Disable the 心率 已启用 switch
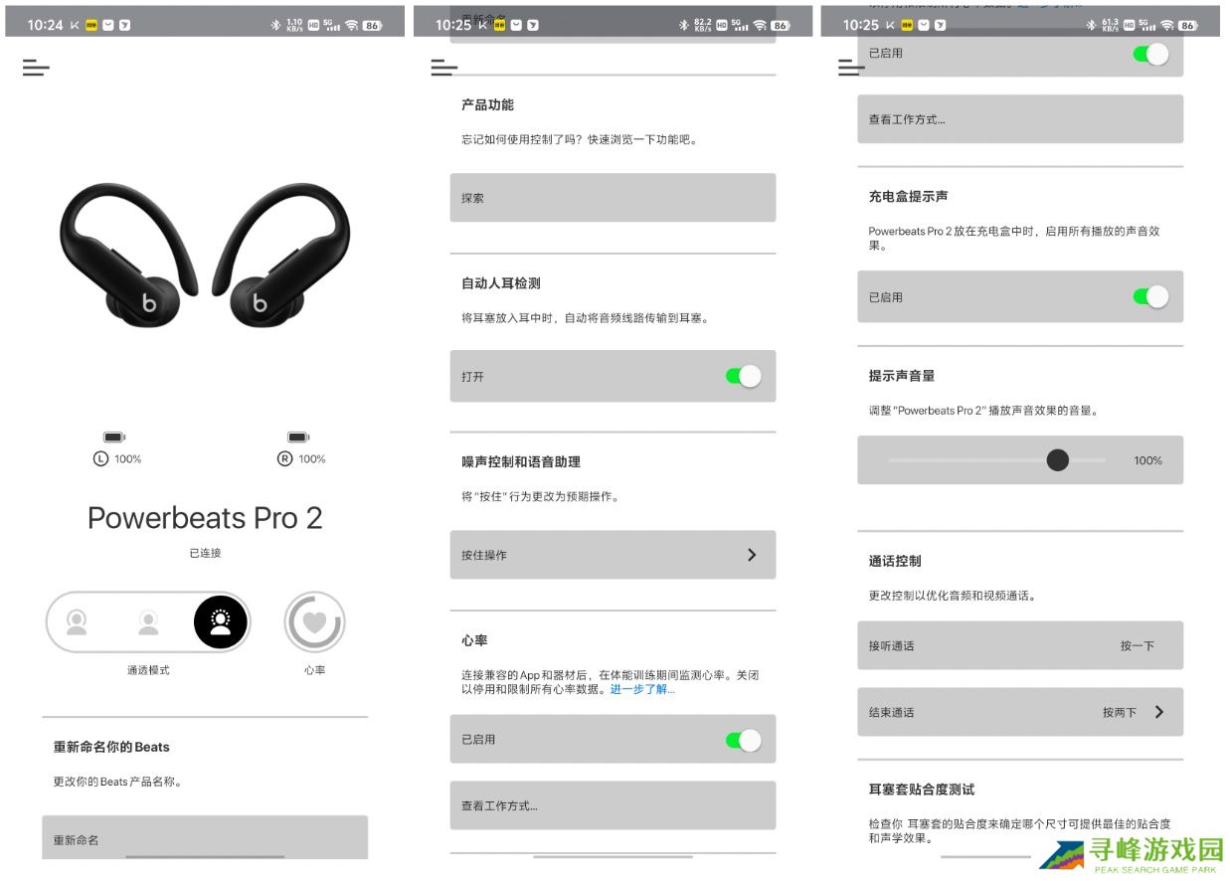 coord(743,740)
